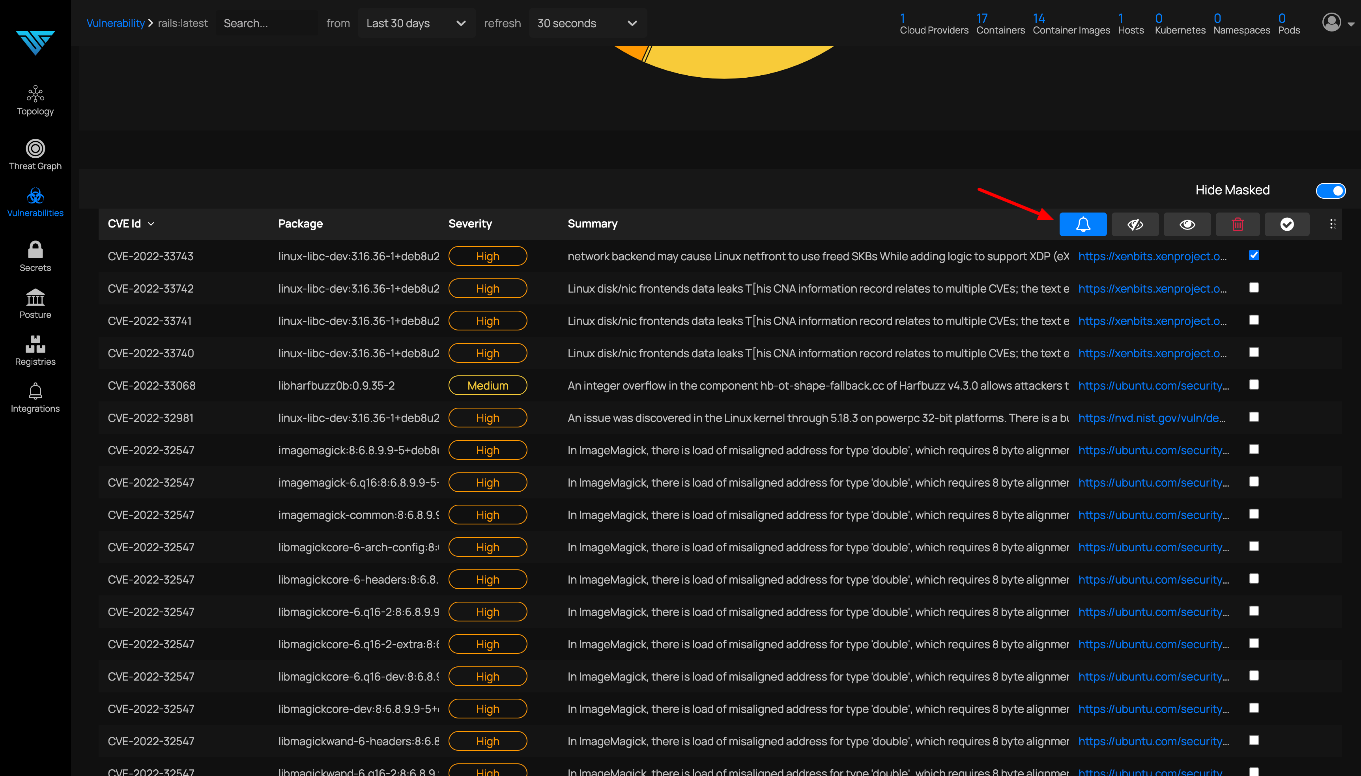This screenshot has height=776, width=1361.
Task: Click inside the Search field
Action: (x=267, y=23)
